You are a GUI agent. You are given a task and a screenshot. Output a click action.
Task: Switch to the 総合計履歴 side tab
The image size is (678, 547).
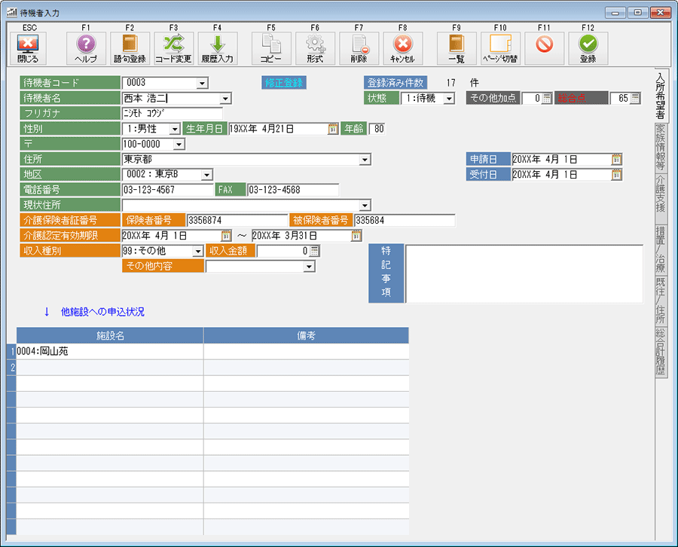[661, 351]
